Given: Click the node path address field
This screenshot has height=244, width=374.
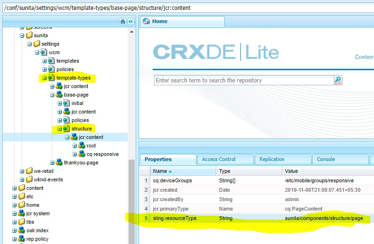Looking at the screenshot, I should tap(188, 8).
